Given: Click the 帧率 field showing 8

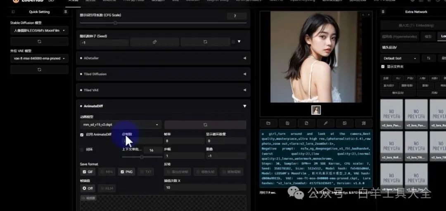Looking at the screenshot, I should pos(184,140).
